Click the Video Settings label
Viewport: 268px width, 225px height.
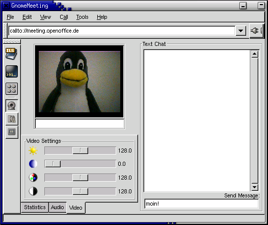coord(44,141)
